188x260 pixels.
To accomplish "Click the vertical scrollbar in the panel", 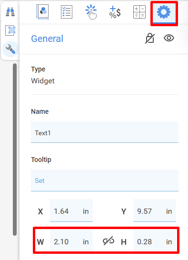I will pos(15,149).
